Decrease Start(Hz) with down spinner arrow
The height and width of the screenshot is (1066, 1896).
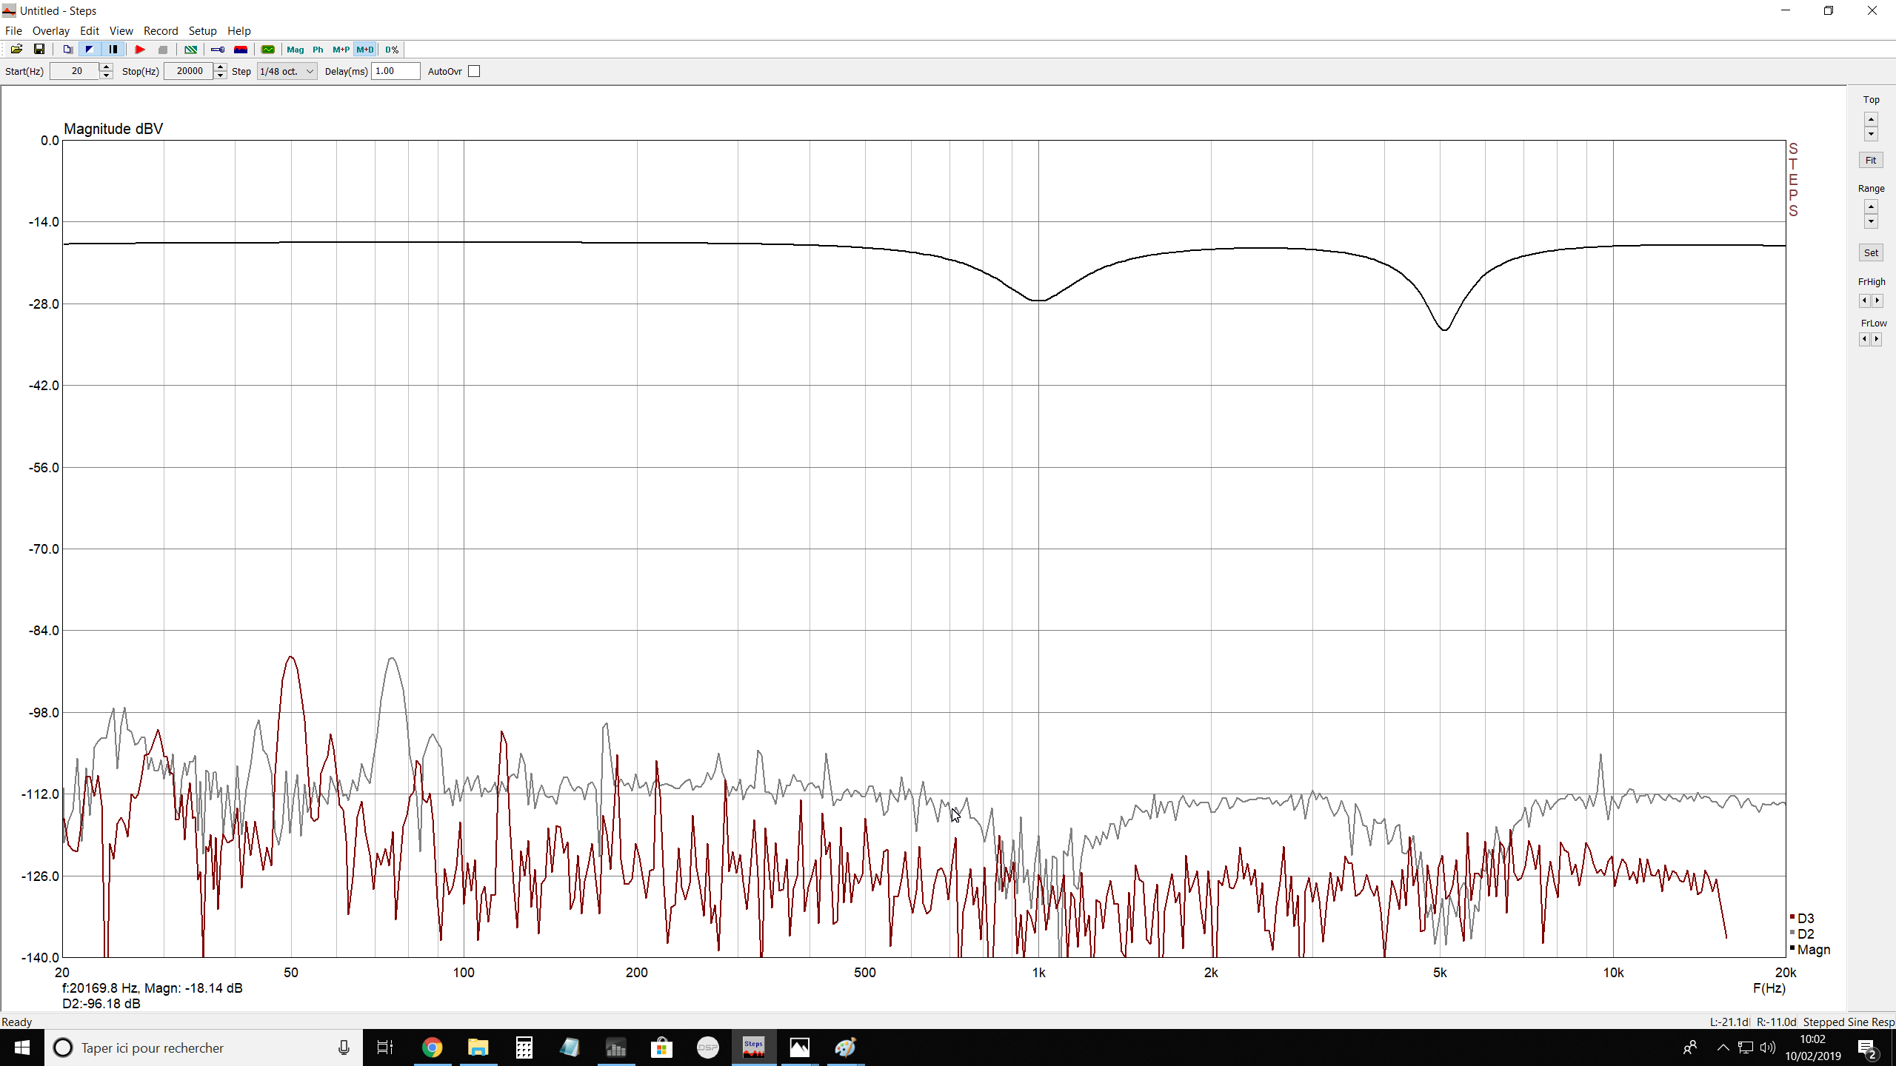(x=106, y=76)
